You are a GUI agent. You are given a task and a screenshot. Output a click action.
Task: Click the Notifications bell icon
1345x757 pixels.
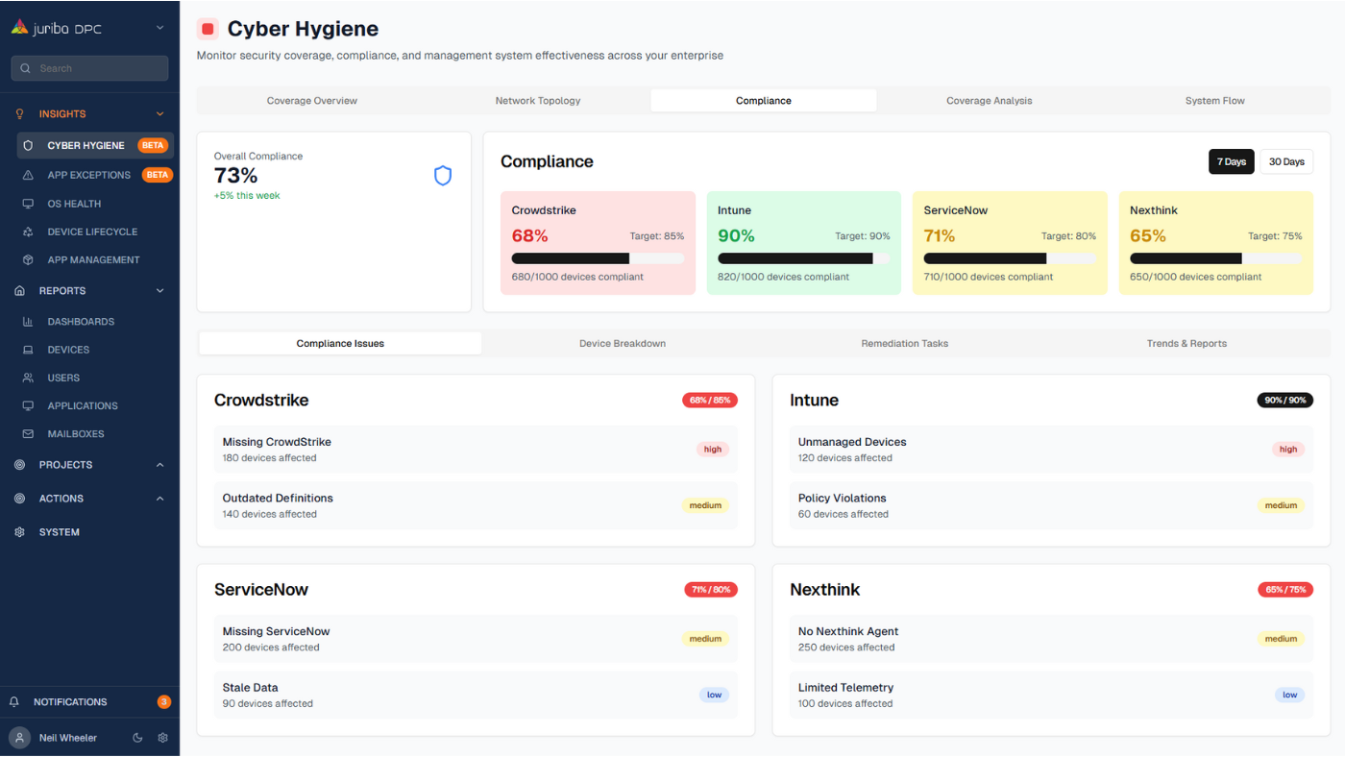click(x=14, y=702)
